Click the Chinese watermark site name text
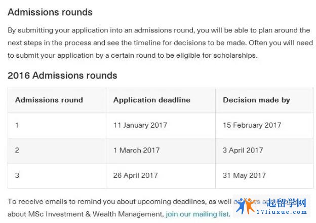This screenshot has height=223, width=316. coord(286,203)
